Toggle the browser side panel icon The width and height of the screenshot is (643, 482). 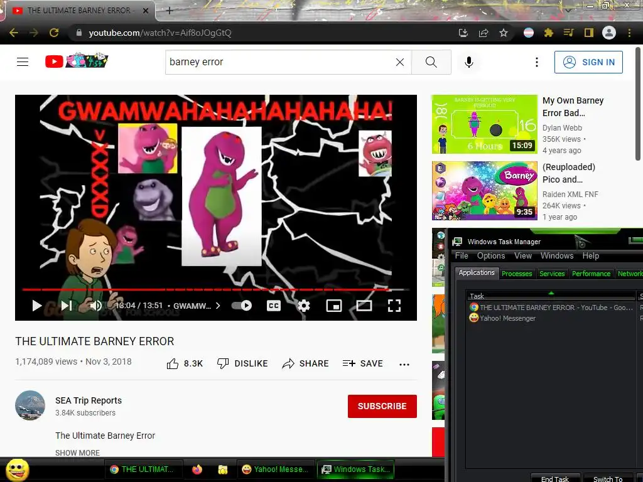click(x=589, y=33)
